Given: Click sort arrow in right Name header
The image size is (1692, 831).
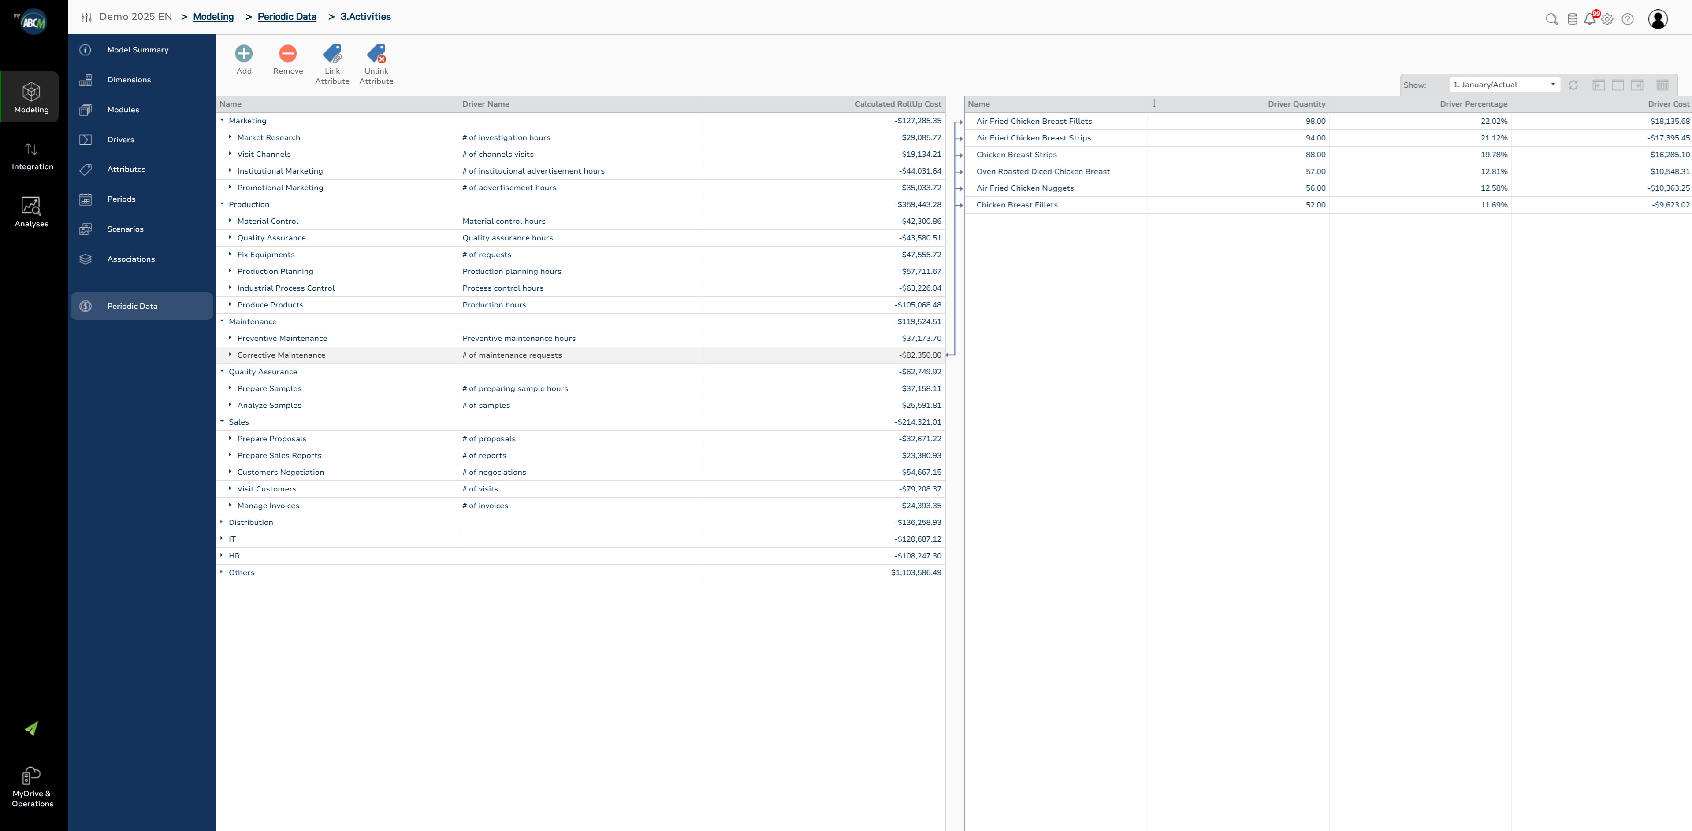Looking at the screenshot, I should coord(1154,104).
